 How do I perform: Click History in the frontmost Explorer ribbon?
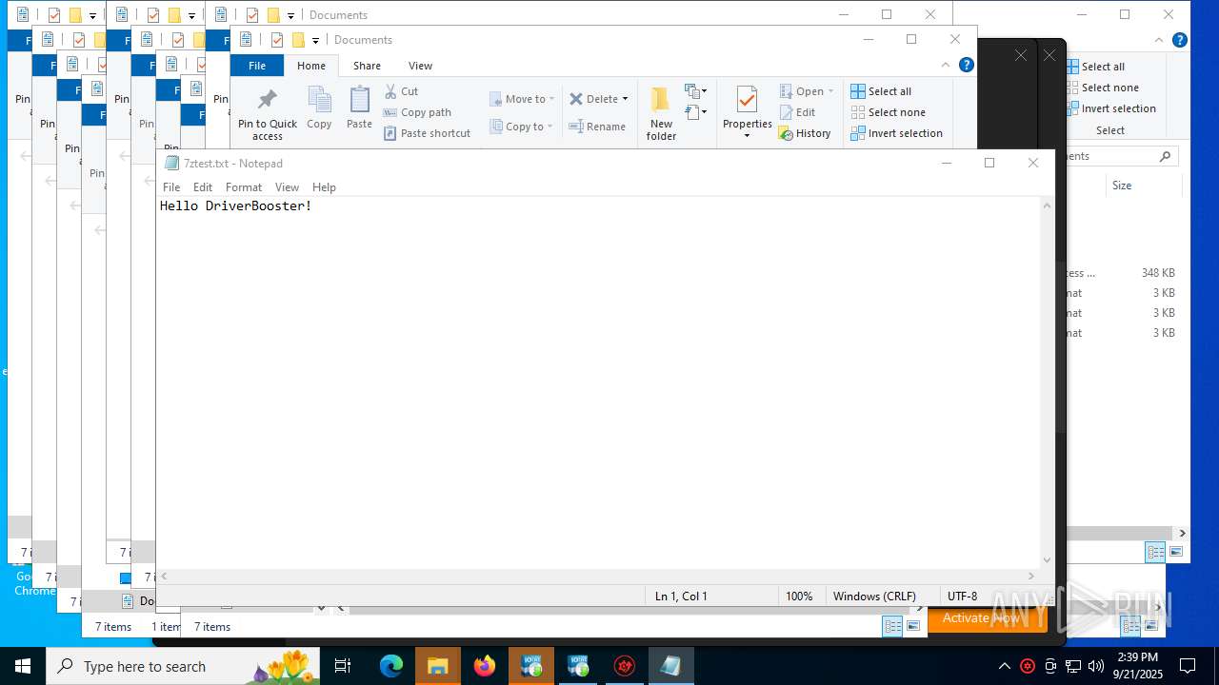805,133
